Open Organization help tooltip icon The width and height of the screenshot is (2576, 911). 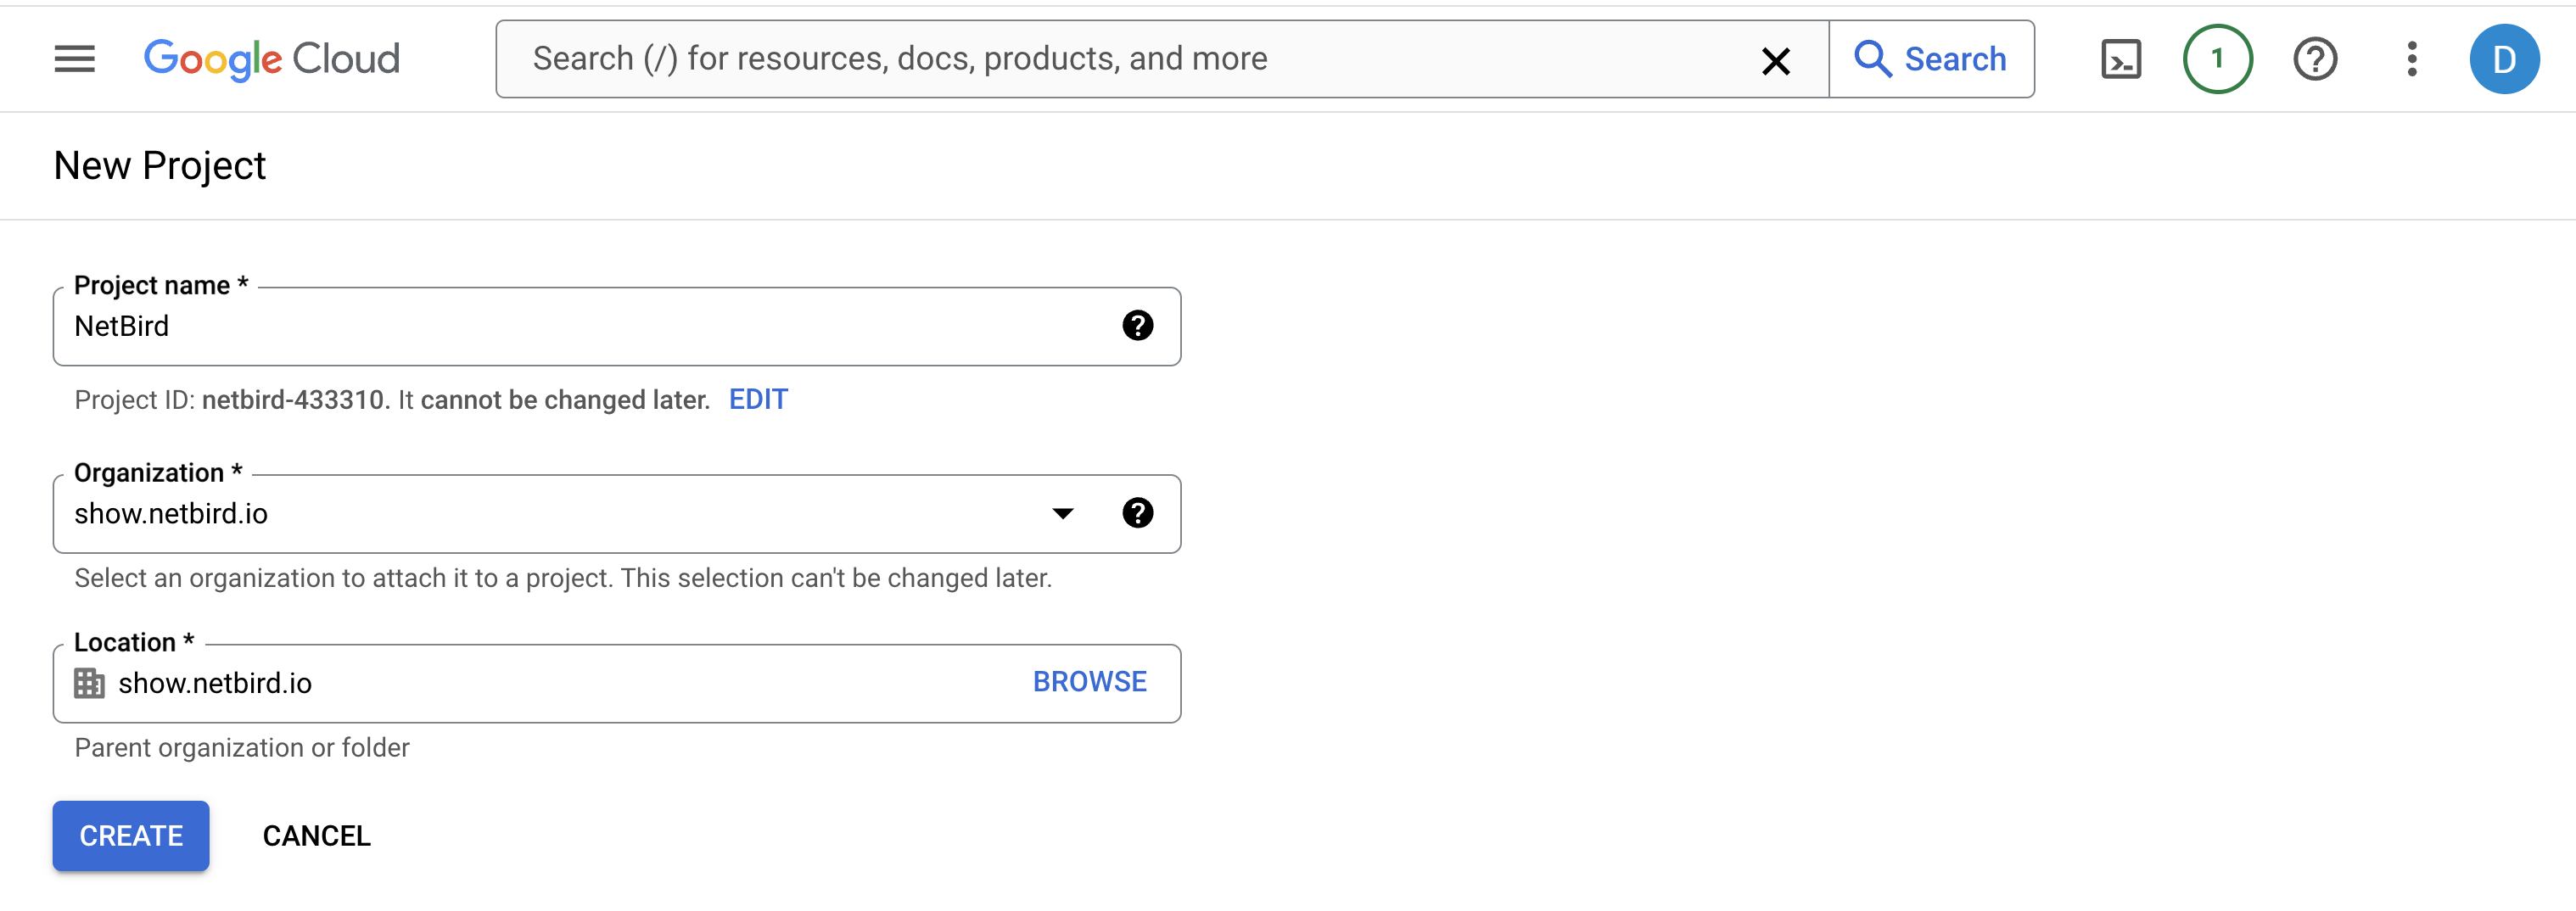click(x=1138, y=513)
